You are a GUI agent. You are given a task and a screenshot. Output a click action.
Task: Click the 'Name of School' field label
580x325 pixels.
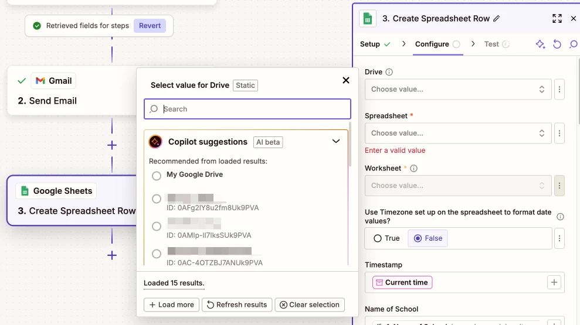coord(391,309)
